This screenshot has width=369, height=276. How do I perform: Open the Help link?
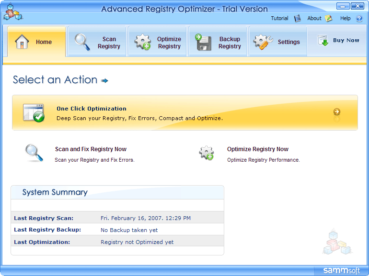click(x=345, y=18)
